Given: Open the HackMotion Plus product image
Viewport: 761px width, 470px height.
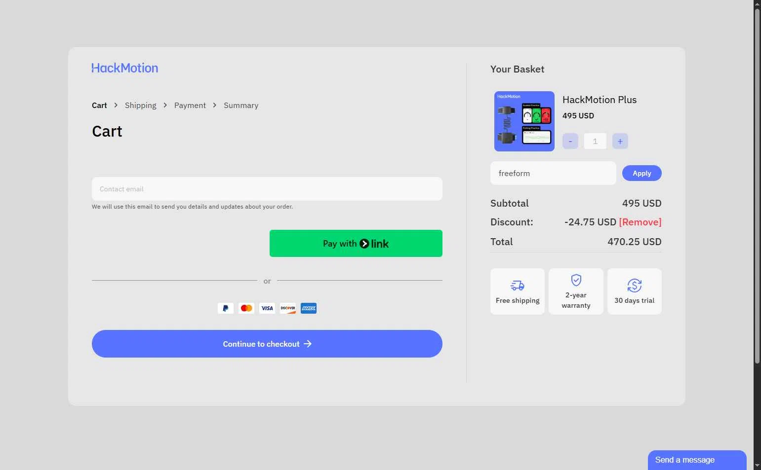Looking at the screenshot, I should point(524,121).
